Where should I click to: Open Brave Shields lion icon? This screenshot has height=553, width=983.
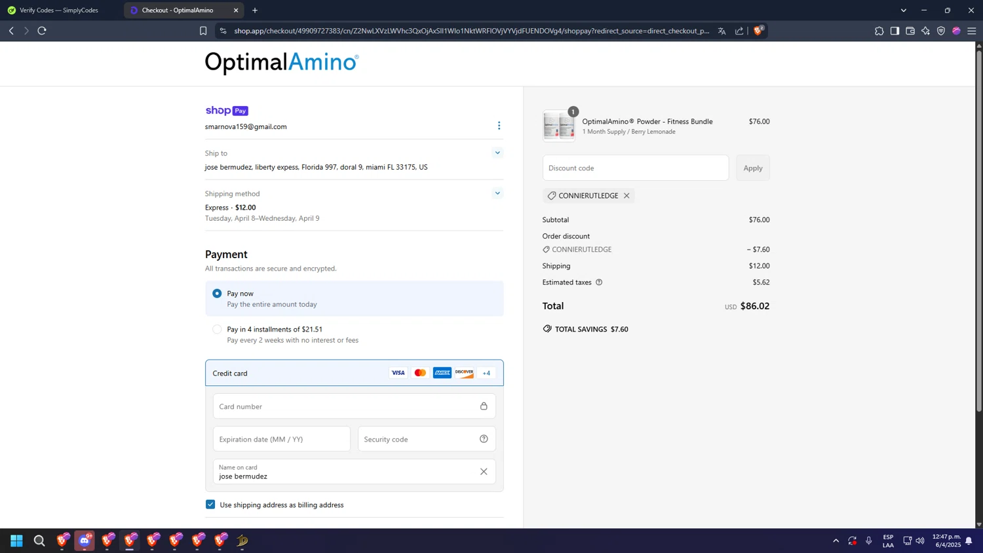(x=758, y=30)
